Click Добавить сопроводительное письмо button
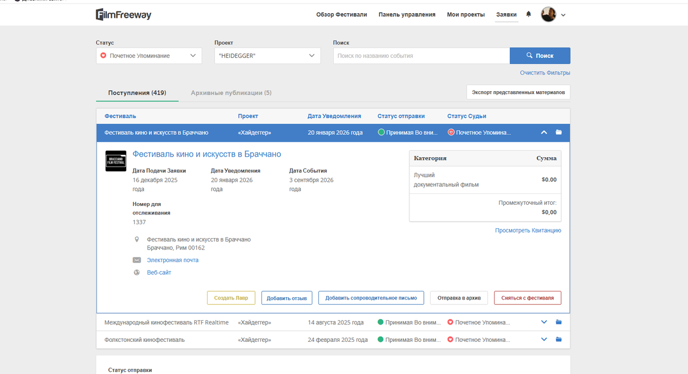This screenshot has width=688, height=374. click(371, 298)
